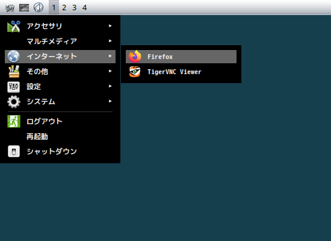The image size is (331, 241).
Task: Switch to workspace 2
Action: coord(64,8)
